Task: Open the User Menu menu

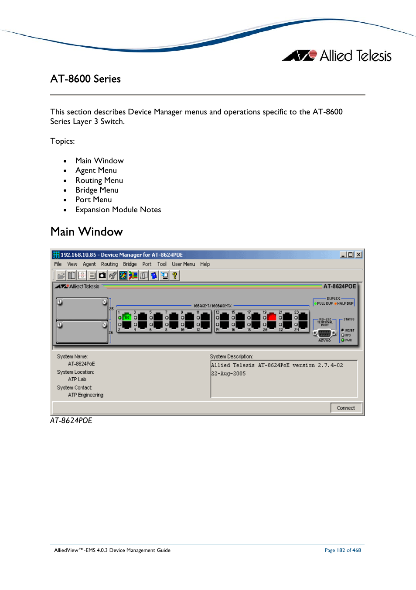Action: pyautogui.click(x=184, y=264)
